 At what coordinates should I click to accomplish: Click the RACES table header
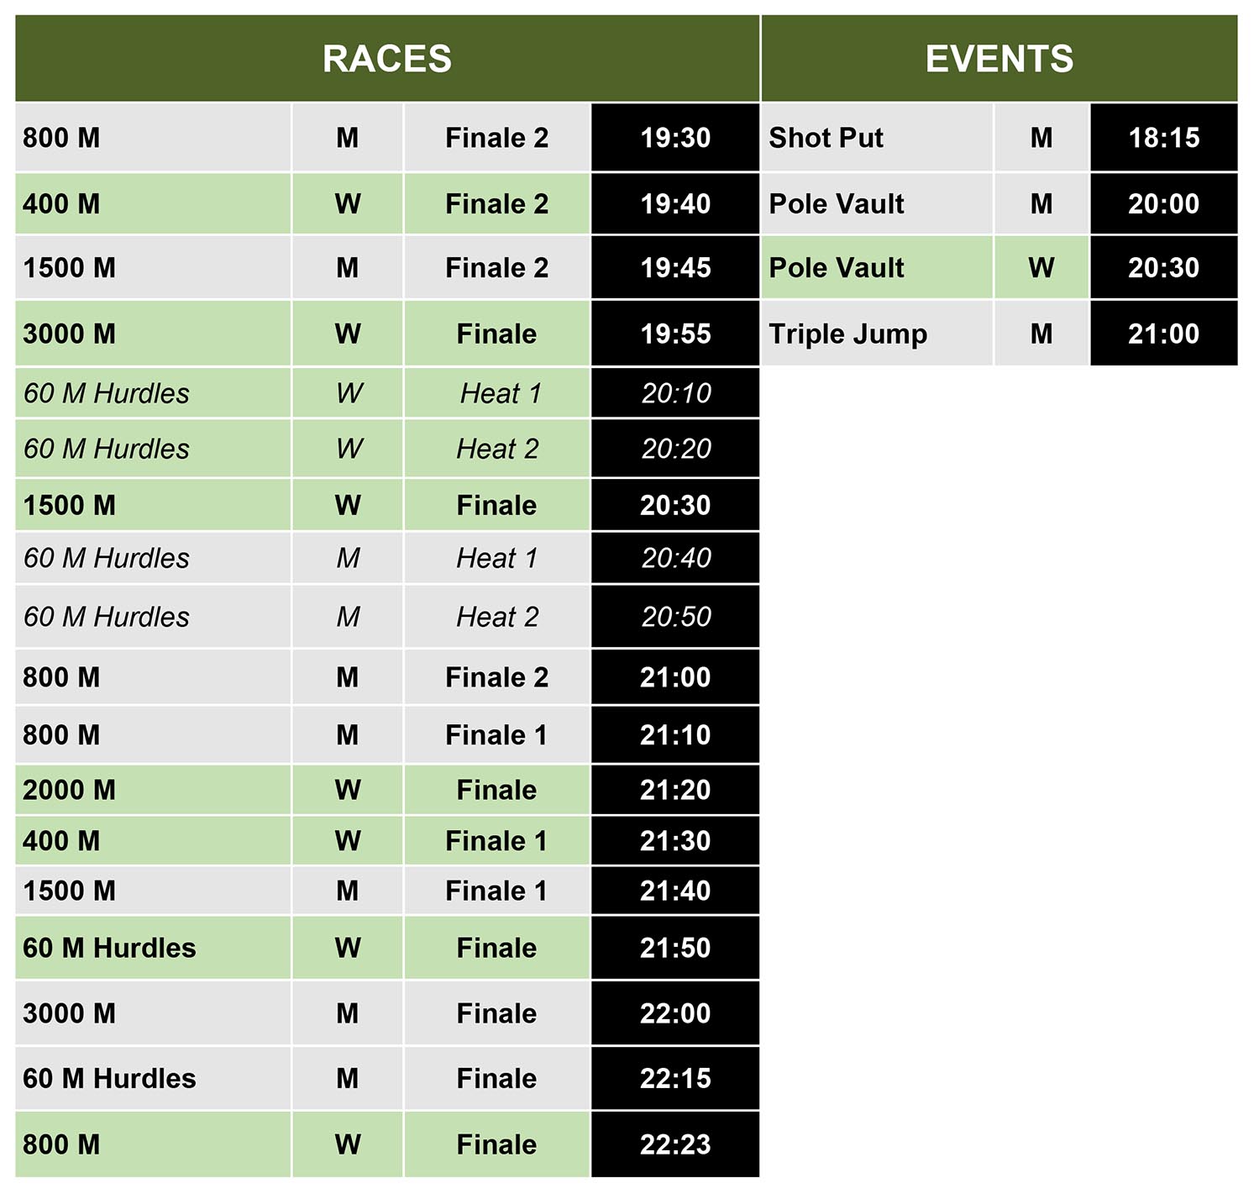(387, 59)
